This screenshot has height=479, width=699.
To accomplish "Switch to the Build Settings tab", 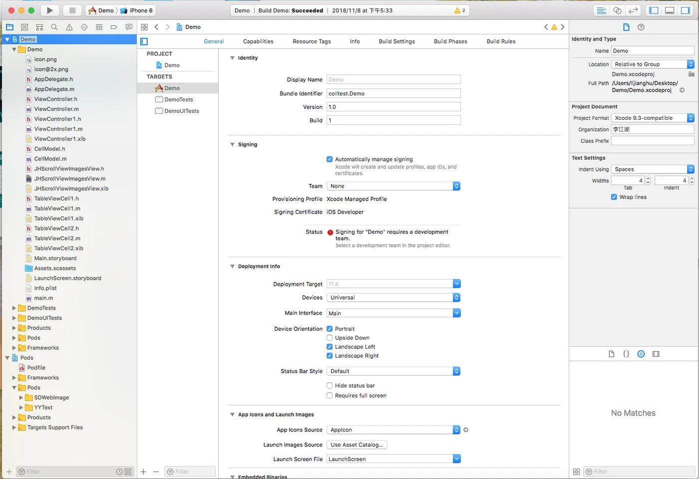I will (x=396, y=41).
